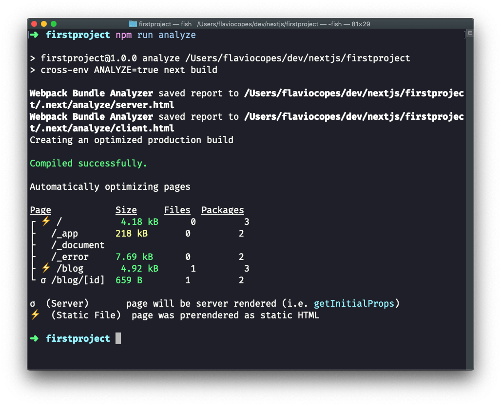Click the lightning icon beside /blog
This screenshot has width=501, height=406.
tap(46, 268)
